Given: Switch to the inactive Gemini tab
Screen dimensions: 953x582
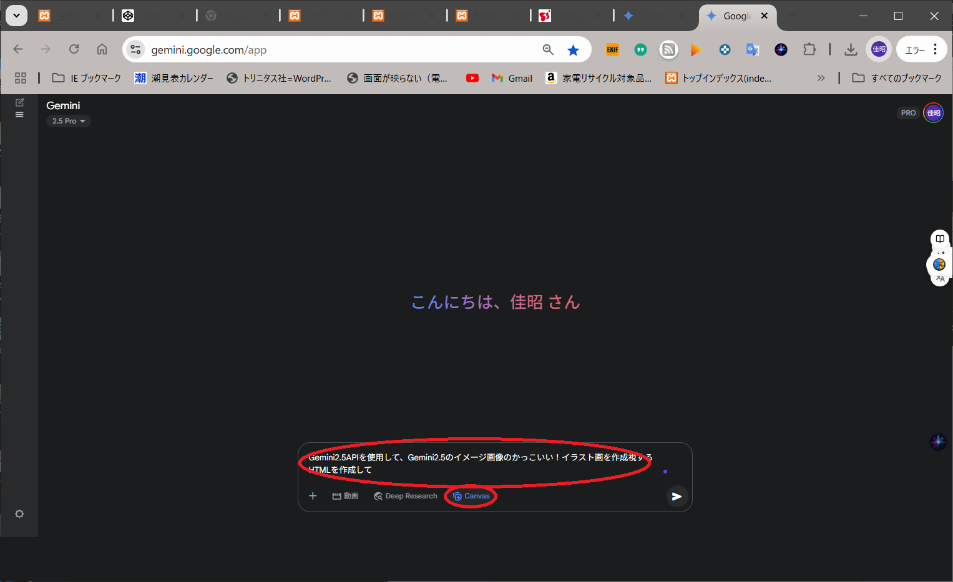Looking at the screenshot, I should tap(655, 16).
